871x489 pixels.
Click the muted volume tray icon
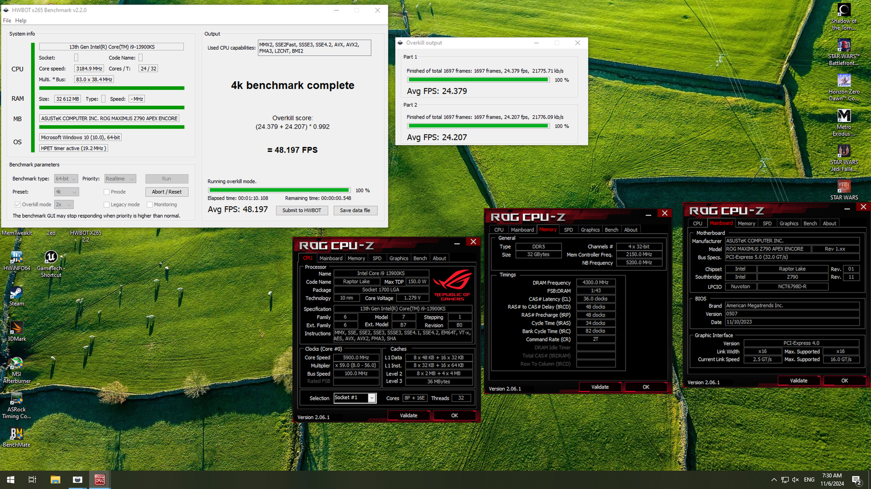pyautogui.click(x=795, y=479)
